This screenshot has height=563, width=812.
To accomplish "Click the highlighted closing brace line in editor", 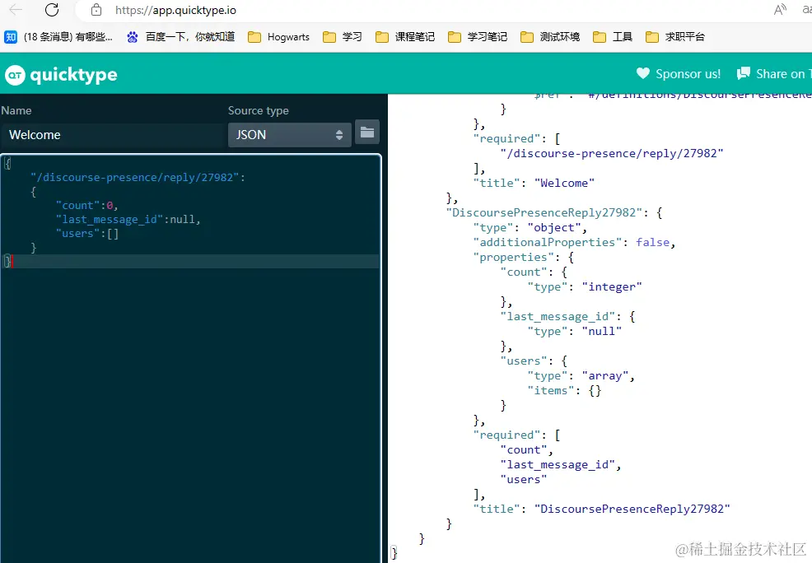I will pos(189,261).
